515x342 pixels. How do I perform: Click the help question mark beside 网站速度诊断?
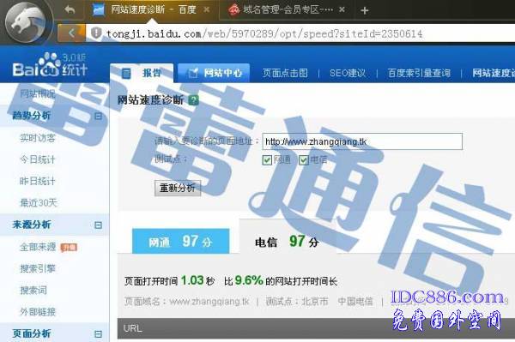(194, 100)
